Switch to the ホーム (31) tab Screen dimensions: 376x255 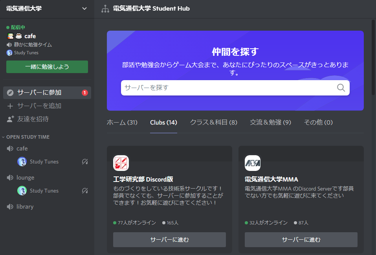click(x=122, y=123)
